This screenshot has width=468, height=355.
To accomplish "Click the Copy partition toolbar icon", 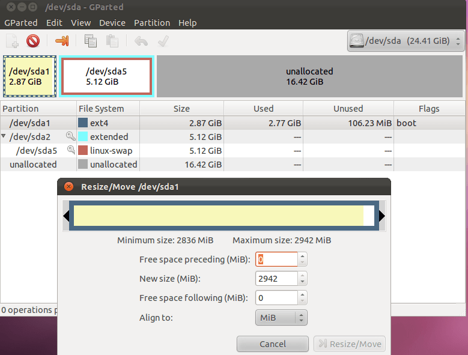I will (x=91, y=41).
